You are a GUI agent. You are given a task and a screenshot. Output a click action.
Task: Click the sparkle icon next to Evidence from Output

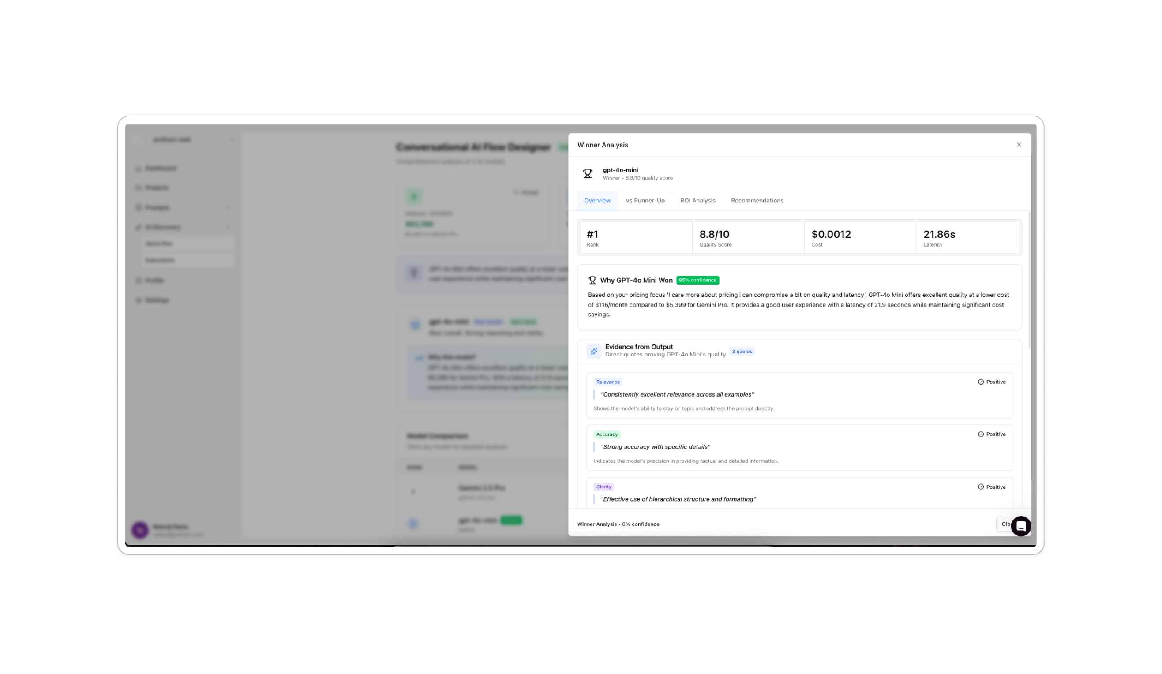click(x=594, y=351)
